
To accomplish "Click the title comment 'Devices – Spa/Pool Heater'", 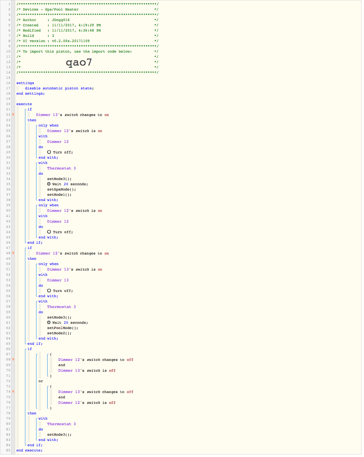I will point(51,9).
